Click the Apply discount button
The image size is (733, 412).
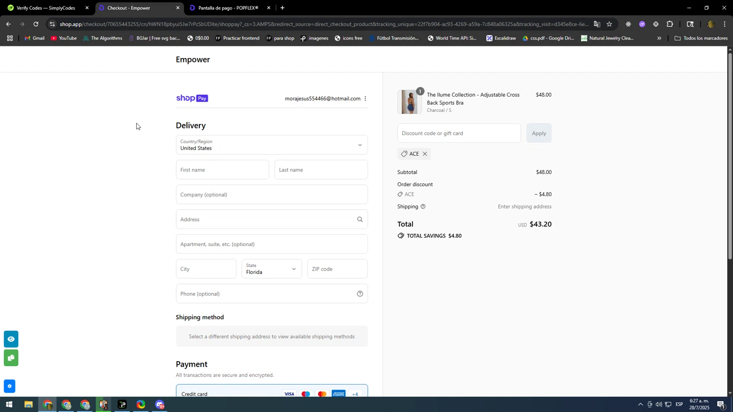[539, 133]
